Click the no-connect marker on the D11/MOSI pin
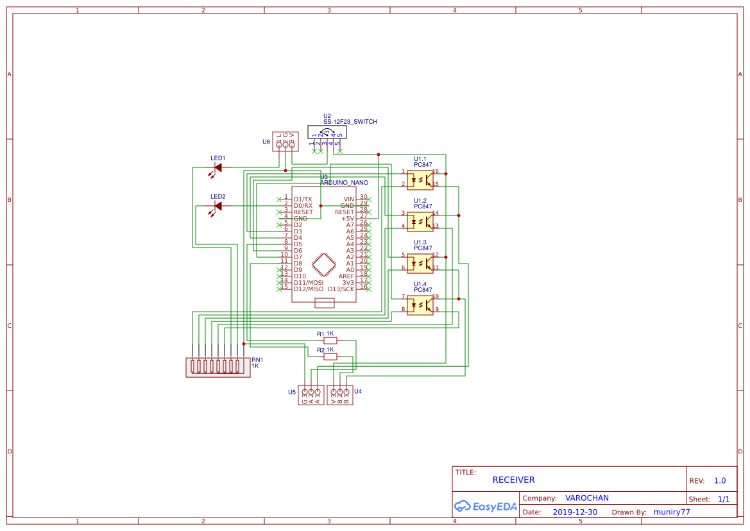 [278, 282]
